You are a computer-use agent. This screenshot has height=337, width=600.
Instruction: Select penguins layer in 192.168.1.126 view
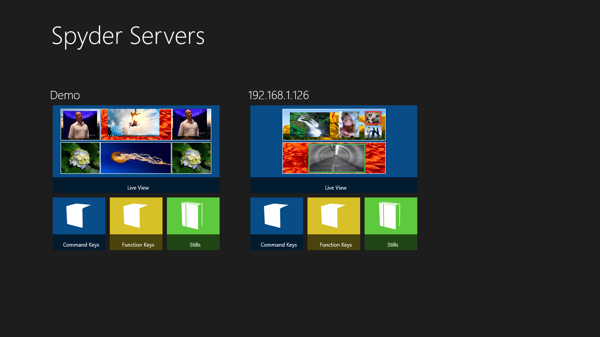pos(373,132)
